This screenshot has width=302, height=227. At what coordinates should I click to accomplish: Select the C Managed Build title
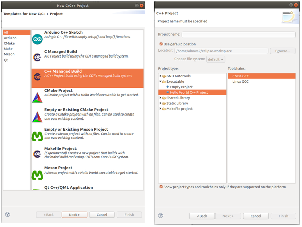60,52
